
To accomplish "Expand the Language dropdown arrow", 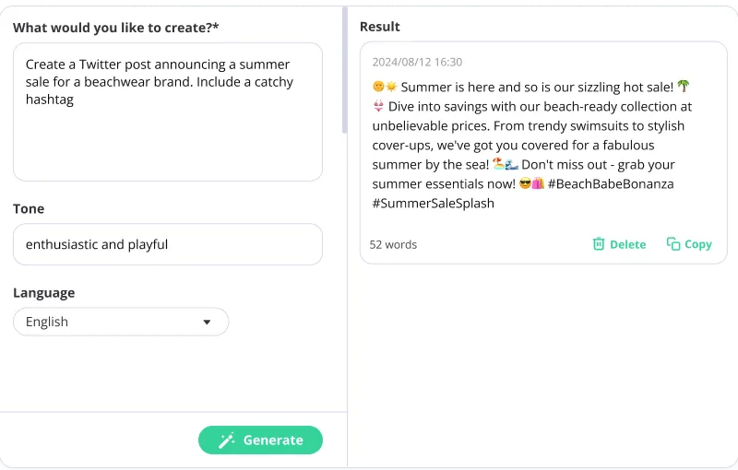I will (x=207, y=322).
